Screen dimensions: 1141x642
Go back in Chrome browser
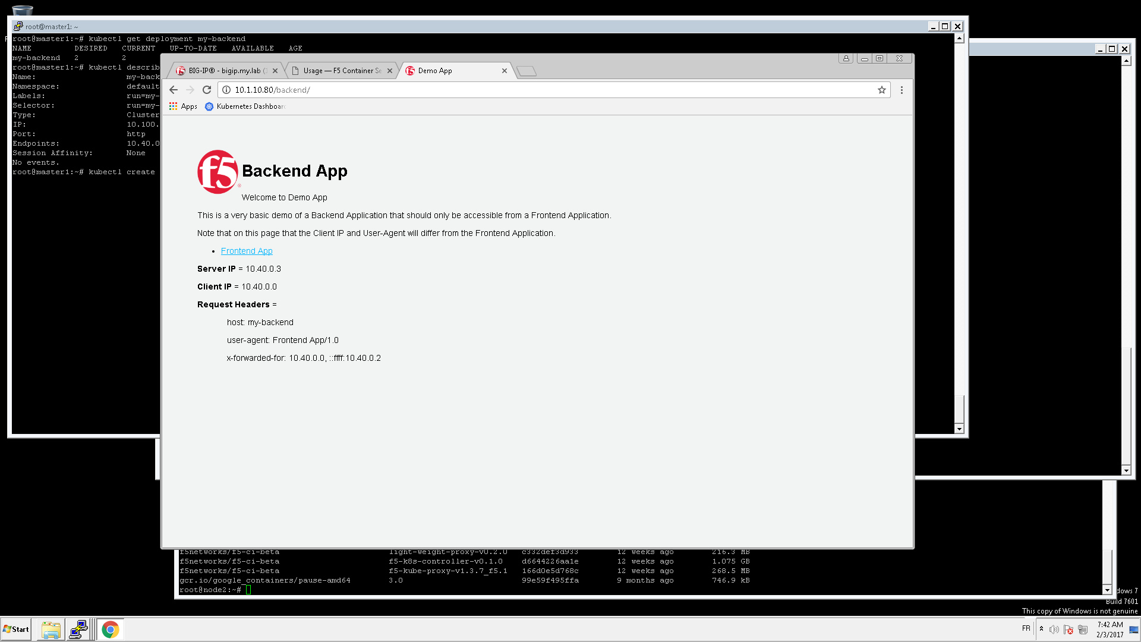coord(174,90)
